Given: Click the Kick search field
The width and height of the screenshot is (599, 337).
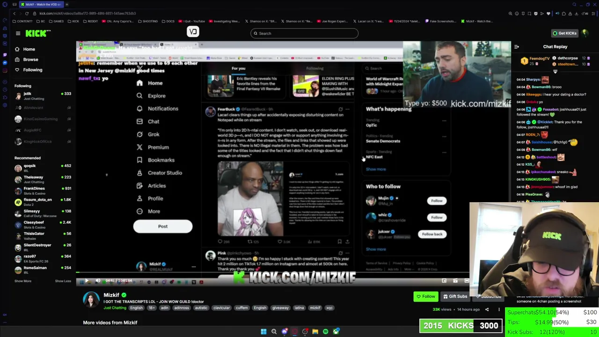Looking at the screenshot, I should 304,33.
